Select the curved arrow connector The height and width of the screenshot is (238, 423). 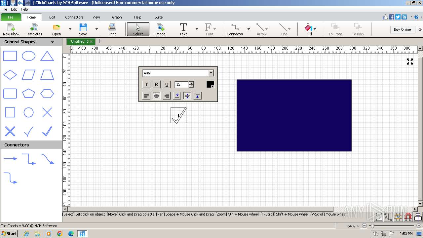click(47, 159)
